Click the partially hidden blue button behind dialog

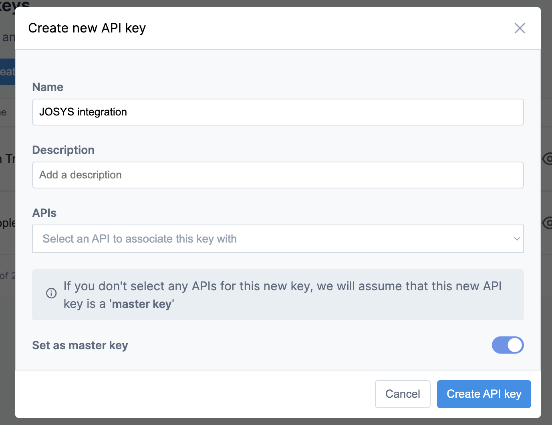click(x=7, y=72)
